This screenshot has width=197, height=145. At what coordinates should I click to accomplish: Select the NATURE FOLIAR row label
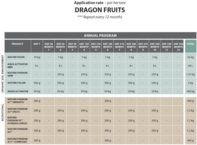pyautogui.click(x=17, y=83)
